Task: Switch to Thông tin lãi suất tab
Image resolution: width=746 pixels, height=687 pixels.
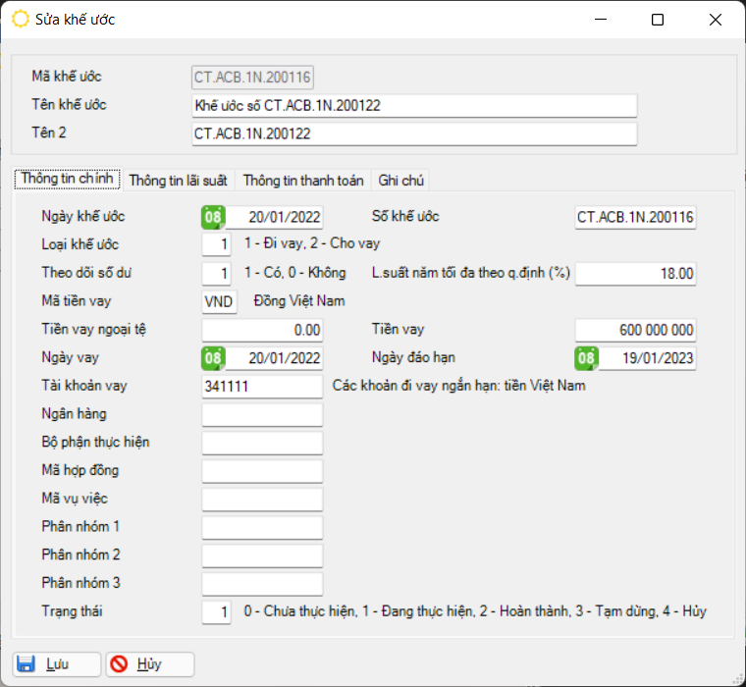Action: pyautogui.click(x=178, y=181)
